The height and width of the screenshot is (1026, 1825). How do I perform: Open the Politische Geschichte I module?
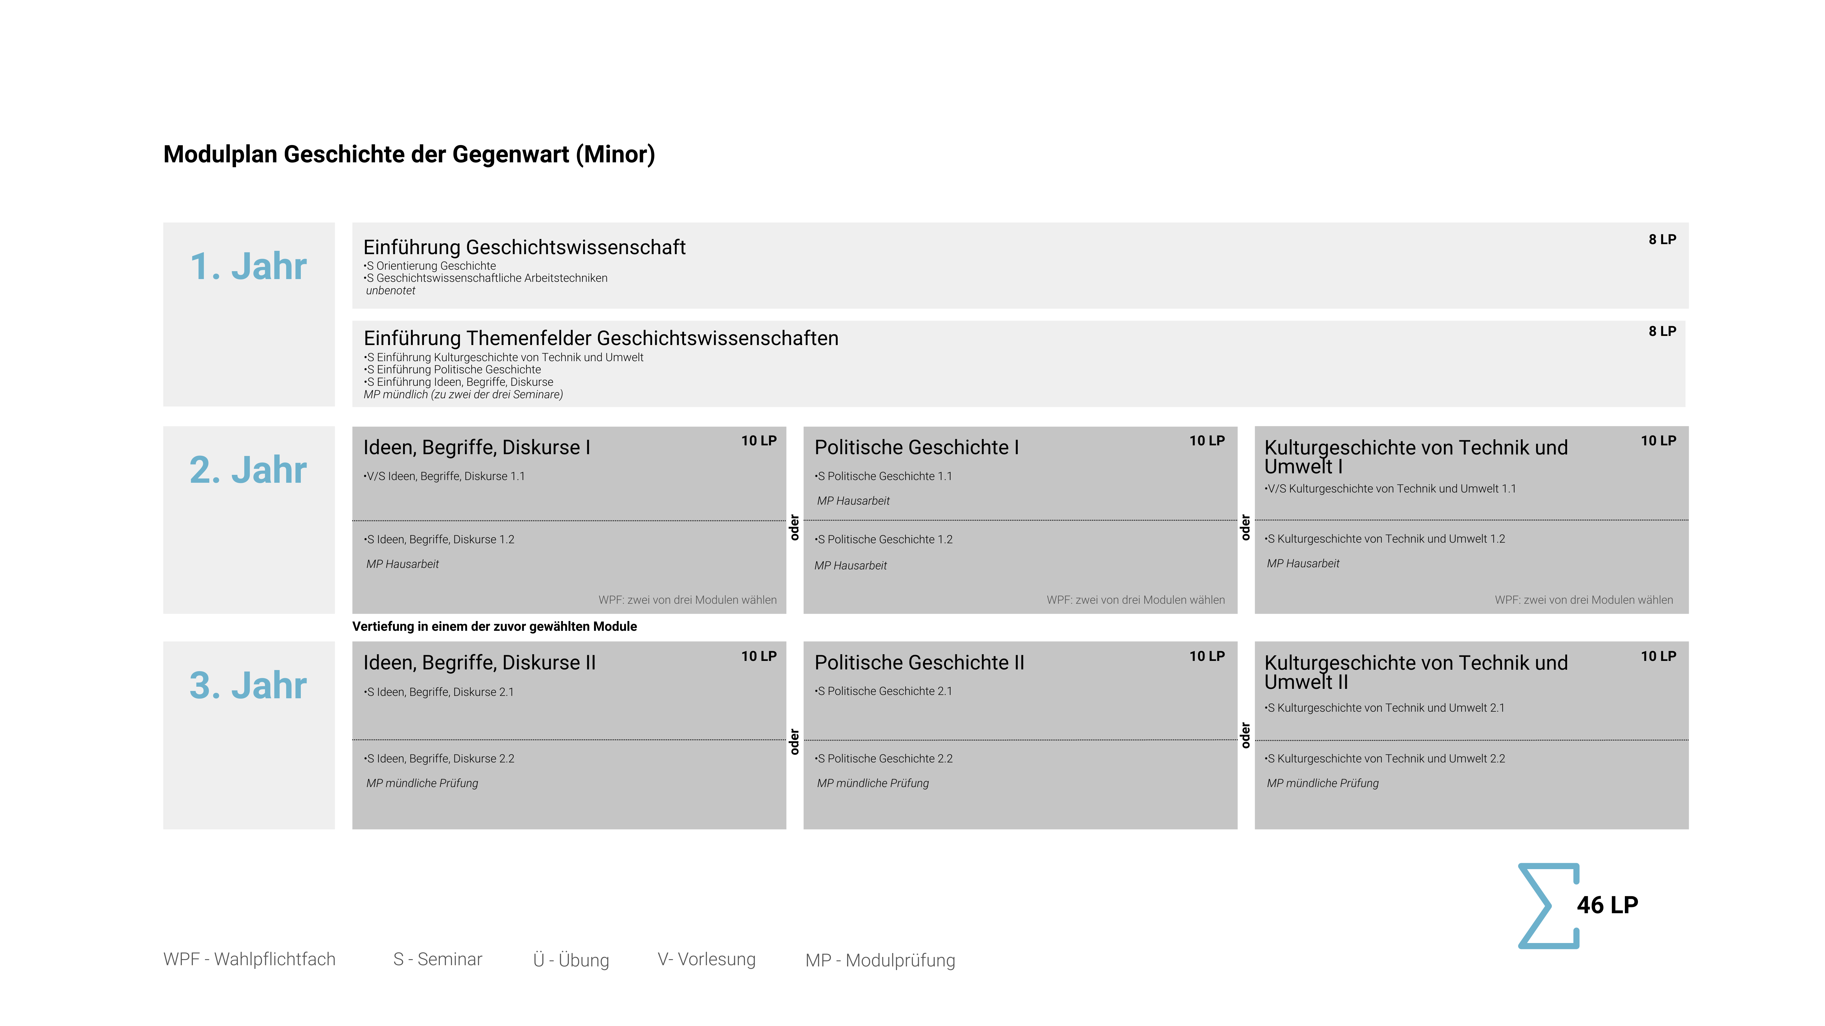pyautogui.click(x=1020, y=520)
